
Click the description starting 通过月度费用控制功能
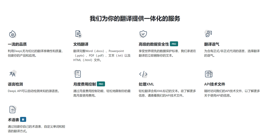click(102, 93)
